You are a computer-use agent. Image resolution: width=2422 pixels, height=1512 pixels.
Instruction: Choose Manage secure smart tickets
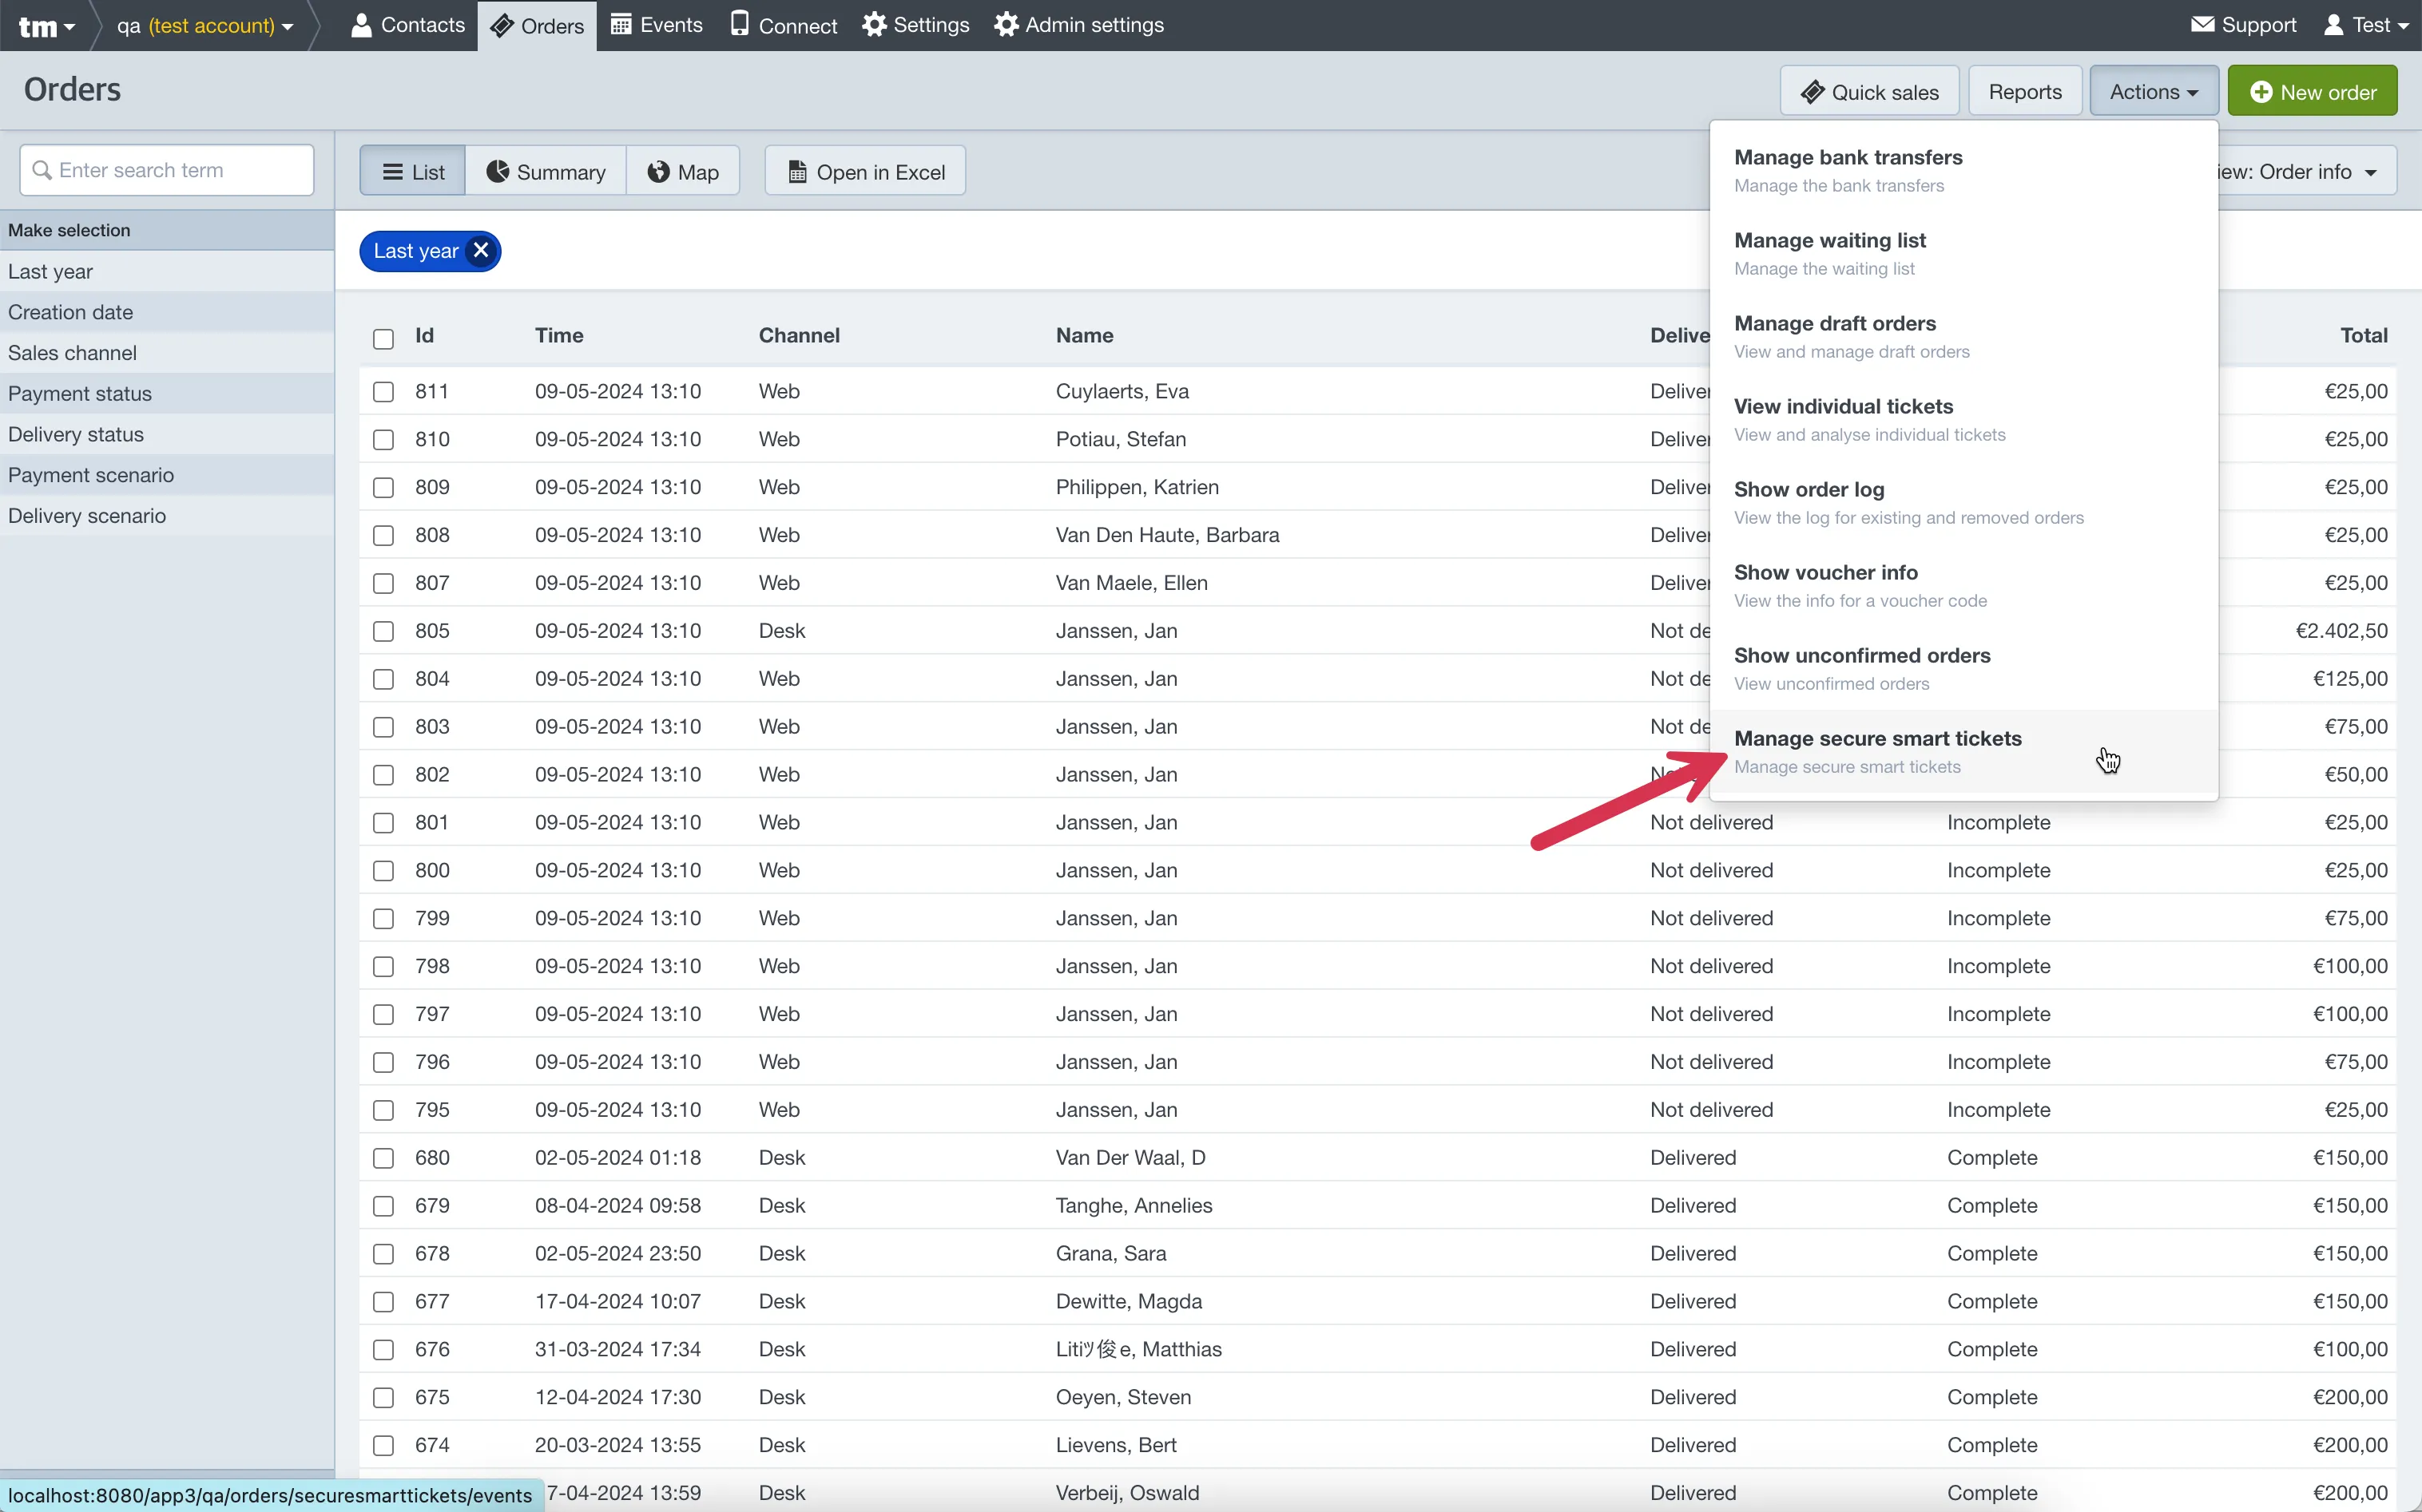coord(1963,751)
